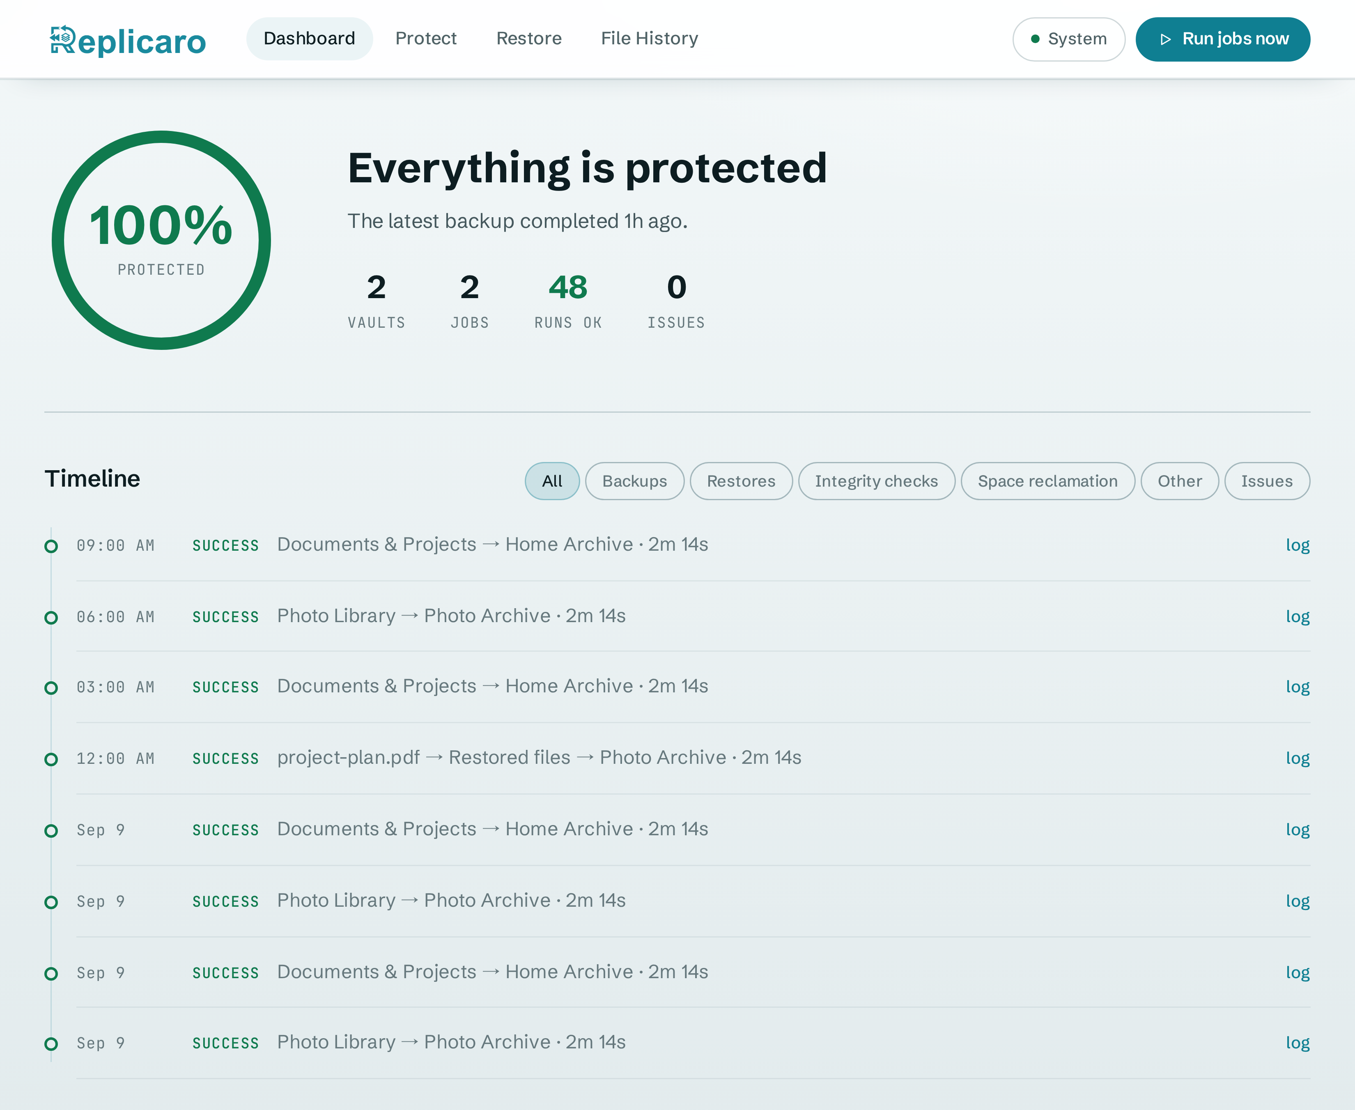Open the Dashboard tab
Image resolution: width=1355 pixels, height=1110 pixels.
(x=309, y=38)
